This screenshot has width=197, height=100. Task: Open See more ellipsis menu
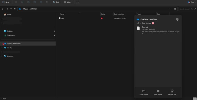tap(78, 2)
